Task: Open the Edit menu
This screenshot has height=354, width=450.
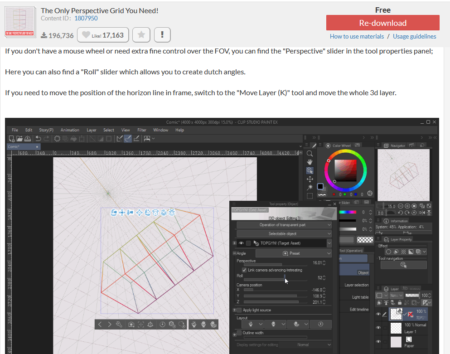Action: [x=29, y=130]
